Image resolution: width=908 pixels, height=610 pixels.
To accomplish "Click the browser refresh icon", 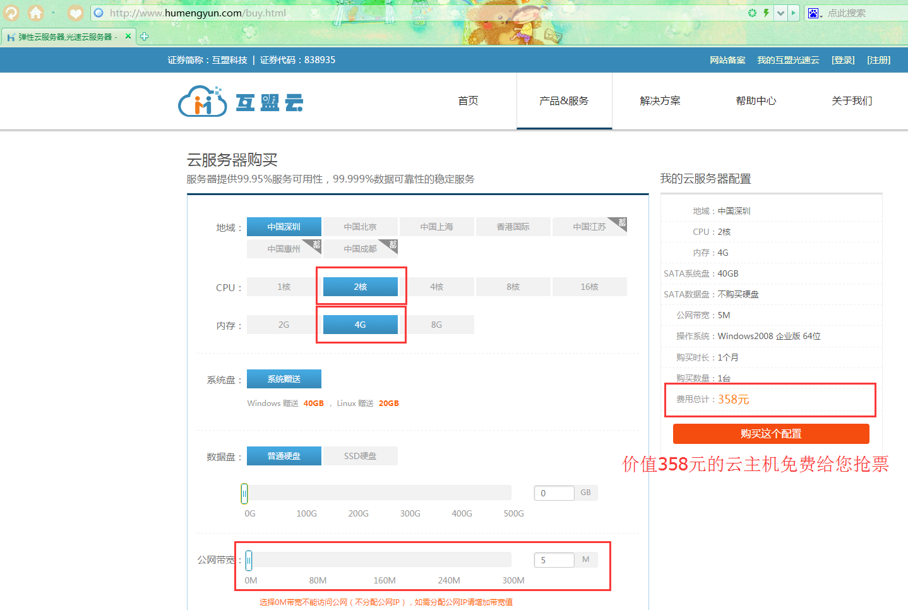I will (11, 13).
